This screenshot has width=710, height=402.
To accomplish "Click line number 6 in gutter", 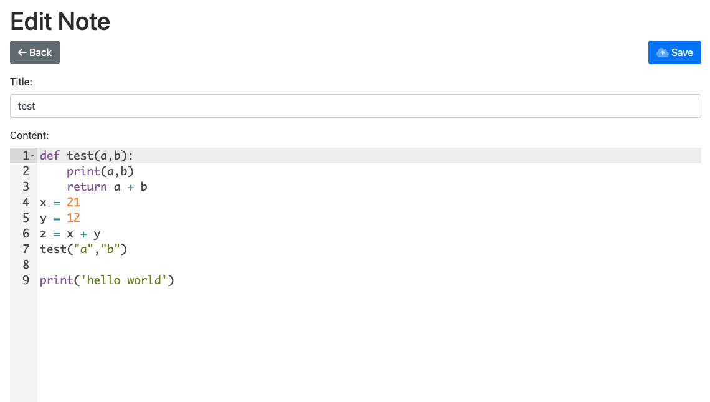I will (x=26, y=233).
